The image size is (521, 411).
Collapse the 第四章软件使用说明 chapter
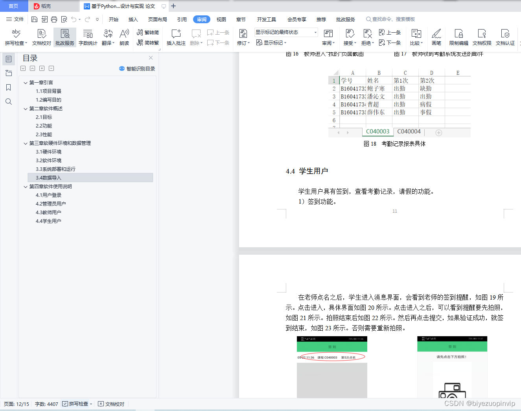(x=26, y=186)
